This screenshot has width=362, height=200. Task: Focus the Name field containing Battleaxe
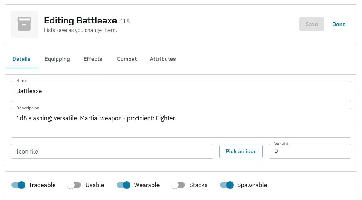[x=181, y=91]
